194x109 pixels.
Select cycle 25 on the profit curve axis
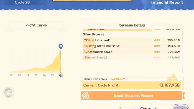click(x=36, y=75)
